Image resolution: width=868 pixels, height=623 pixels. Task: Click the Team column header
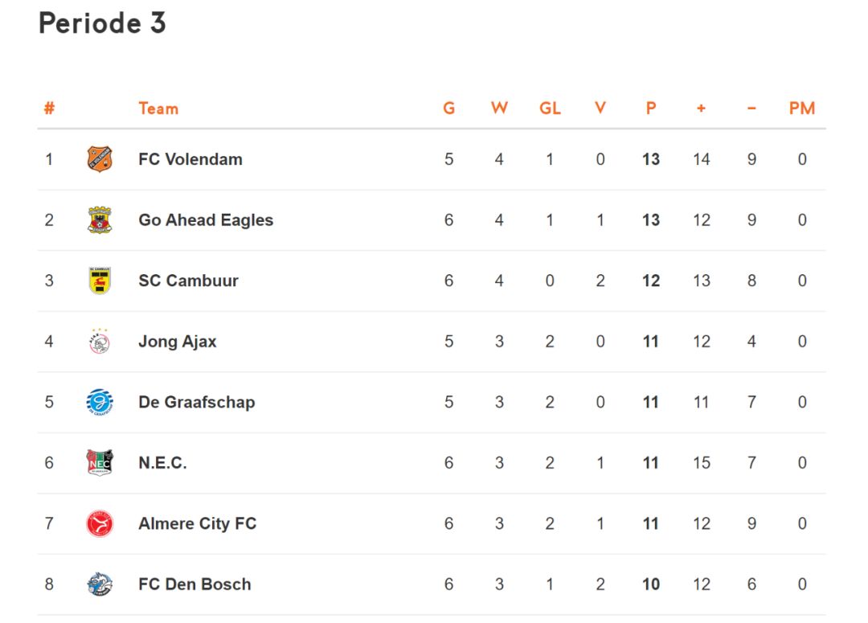(158, 109)
